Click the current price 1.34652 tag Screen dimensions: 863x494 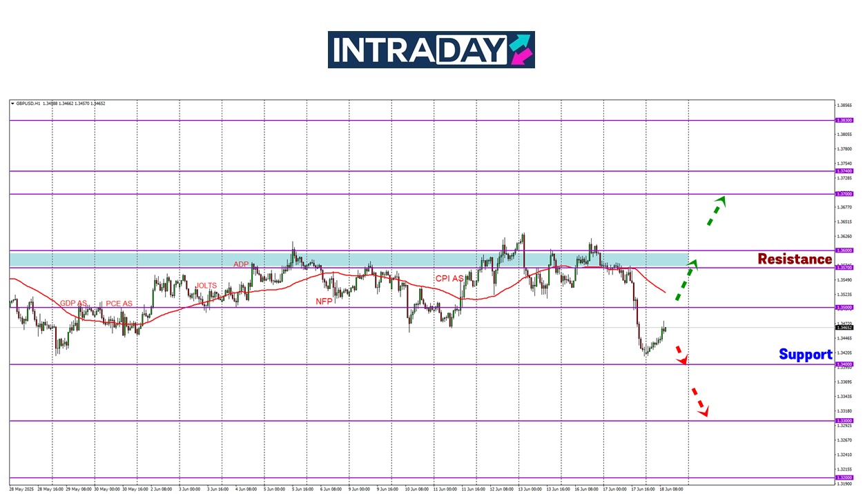(844, 328)
